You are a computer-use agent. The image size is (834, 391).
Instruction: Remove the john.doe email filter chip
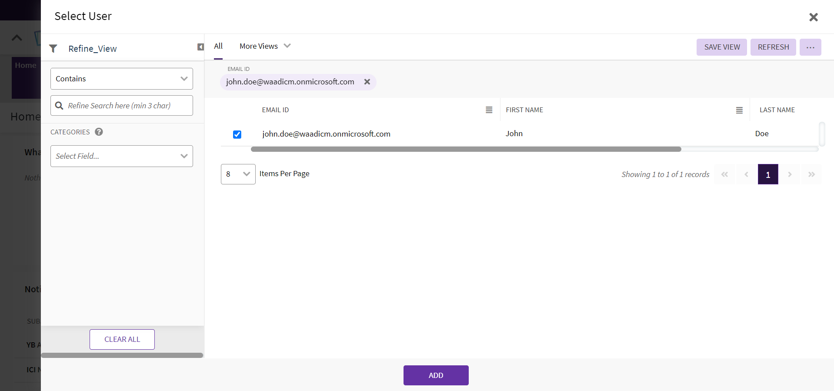367,82
